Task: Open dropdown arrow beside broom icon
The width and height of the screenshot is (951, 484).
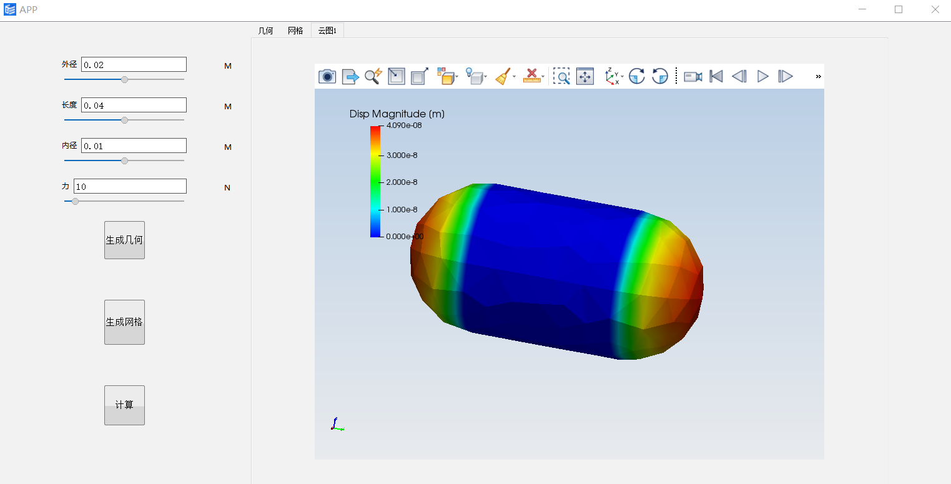Action: 515,77
